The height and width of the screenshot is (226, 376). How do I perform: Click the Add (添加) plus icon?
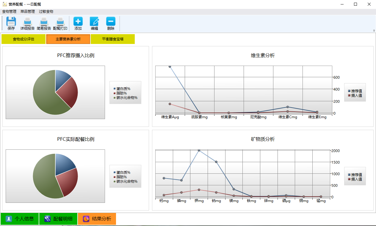(x=78, y=22)
